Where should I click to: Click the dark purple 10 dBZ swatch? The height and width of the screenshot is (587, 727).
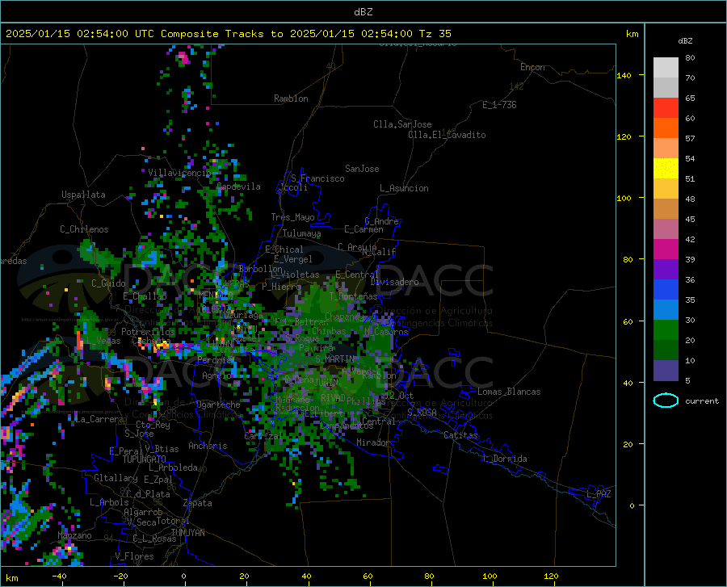[666, 370]
